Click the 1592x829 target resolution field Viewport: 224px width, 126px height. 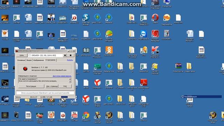45,55
